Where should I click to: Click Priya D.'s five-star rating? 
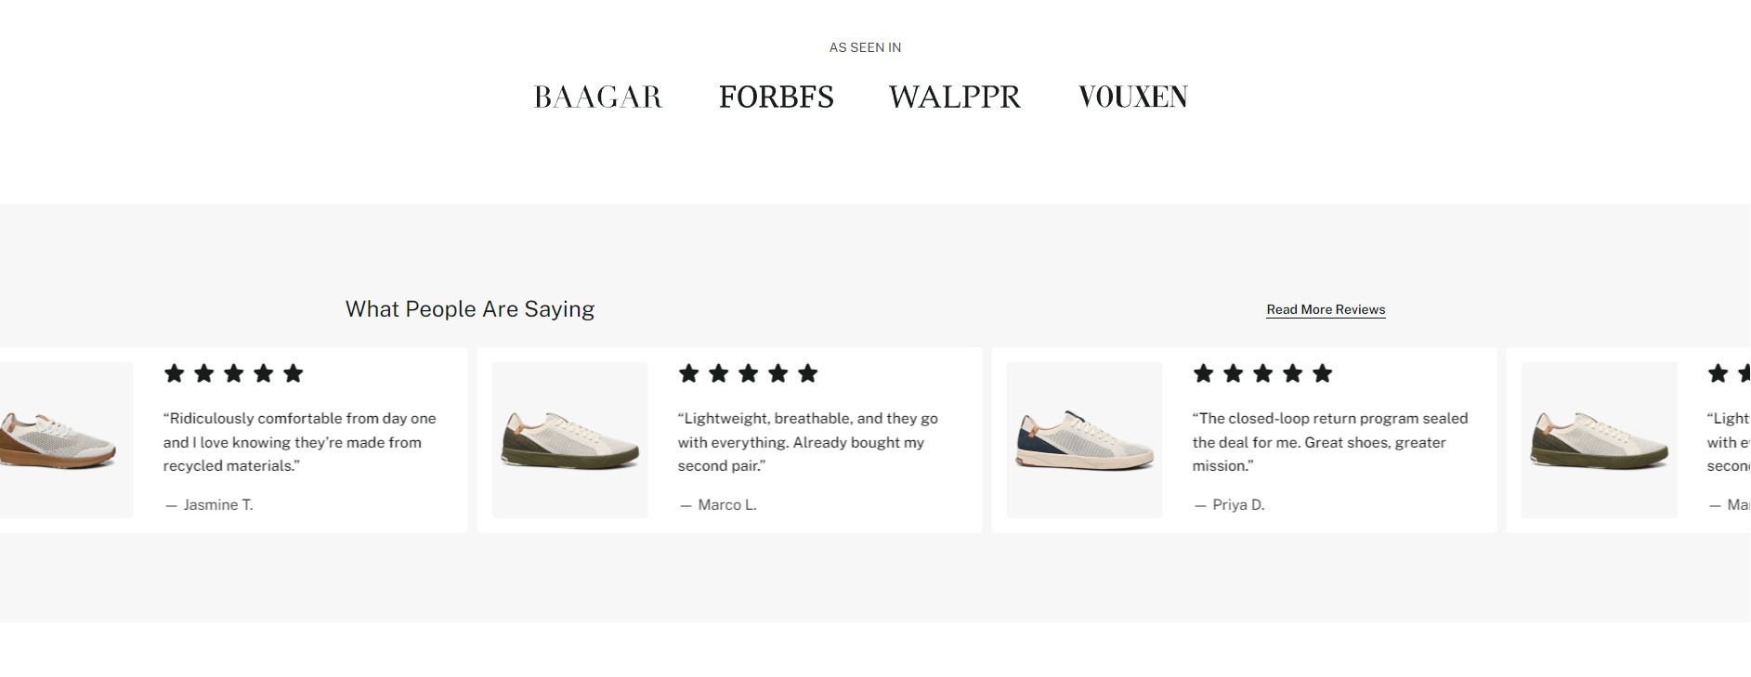click(1263, 373)
